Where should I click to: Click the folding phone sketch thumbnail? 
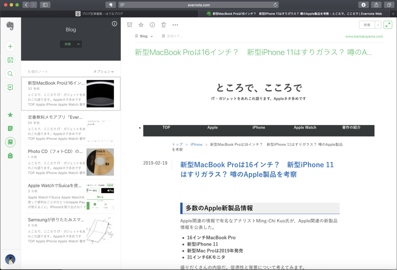click(100, 230)
